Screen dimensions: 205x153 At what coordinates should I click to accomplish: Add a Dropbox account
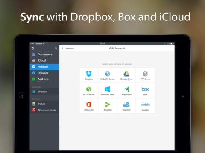pyautogui.click(x=89, y=75)
